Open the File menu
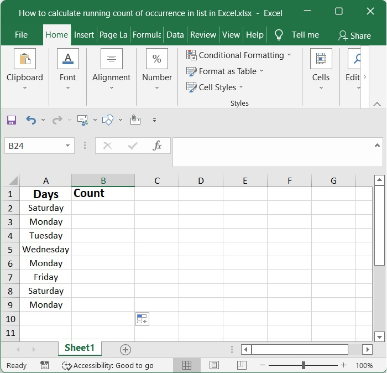387x373 pixels. 21,34
